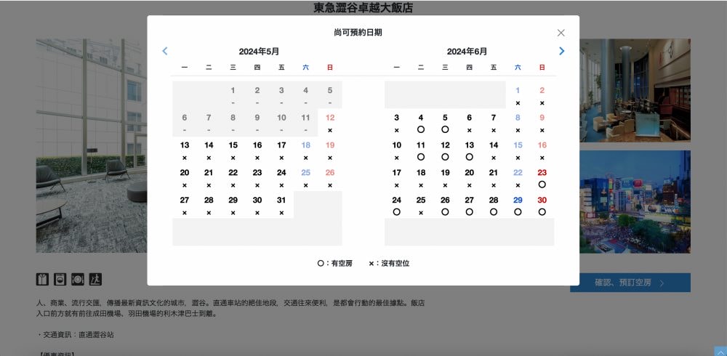727x356 pixels.
Task: Click May 29 in the calendar
Action: point(233,206)
